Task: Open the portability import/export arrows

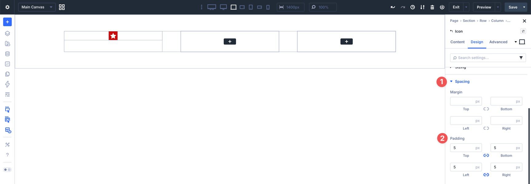Action: tap(423, 7)
